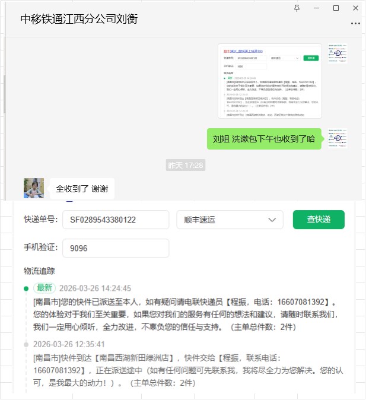Click sender avatar beside green message bubble
The width and height of the screenshot is (366, 400).
click(338, 138)
